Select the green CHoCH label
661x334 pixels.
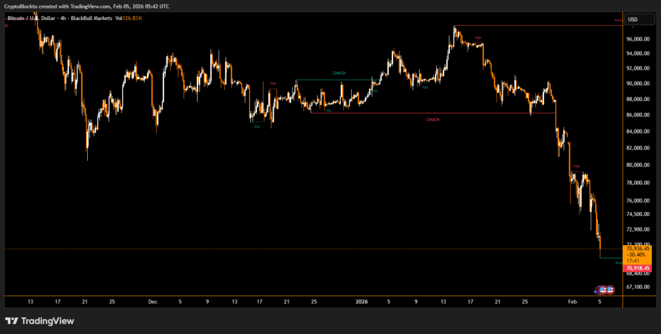[x=339, y=74]
